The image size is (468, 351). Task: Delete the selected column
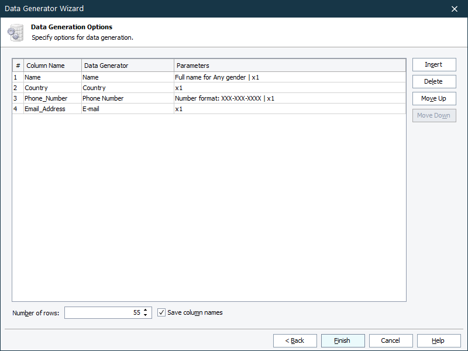(x=434, y=81)
